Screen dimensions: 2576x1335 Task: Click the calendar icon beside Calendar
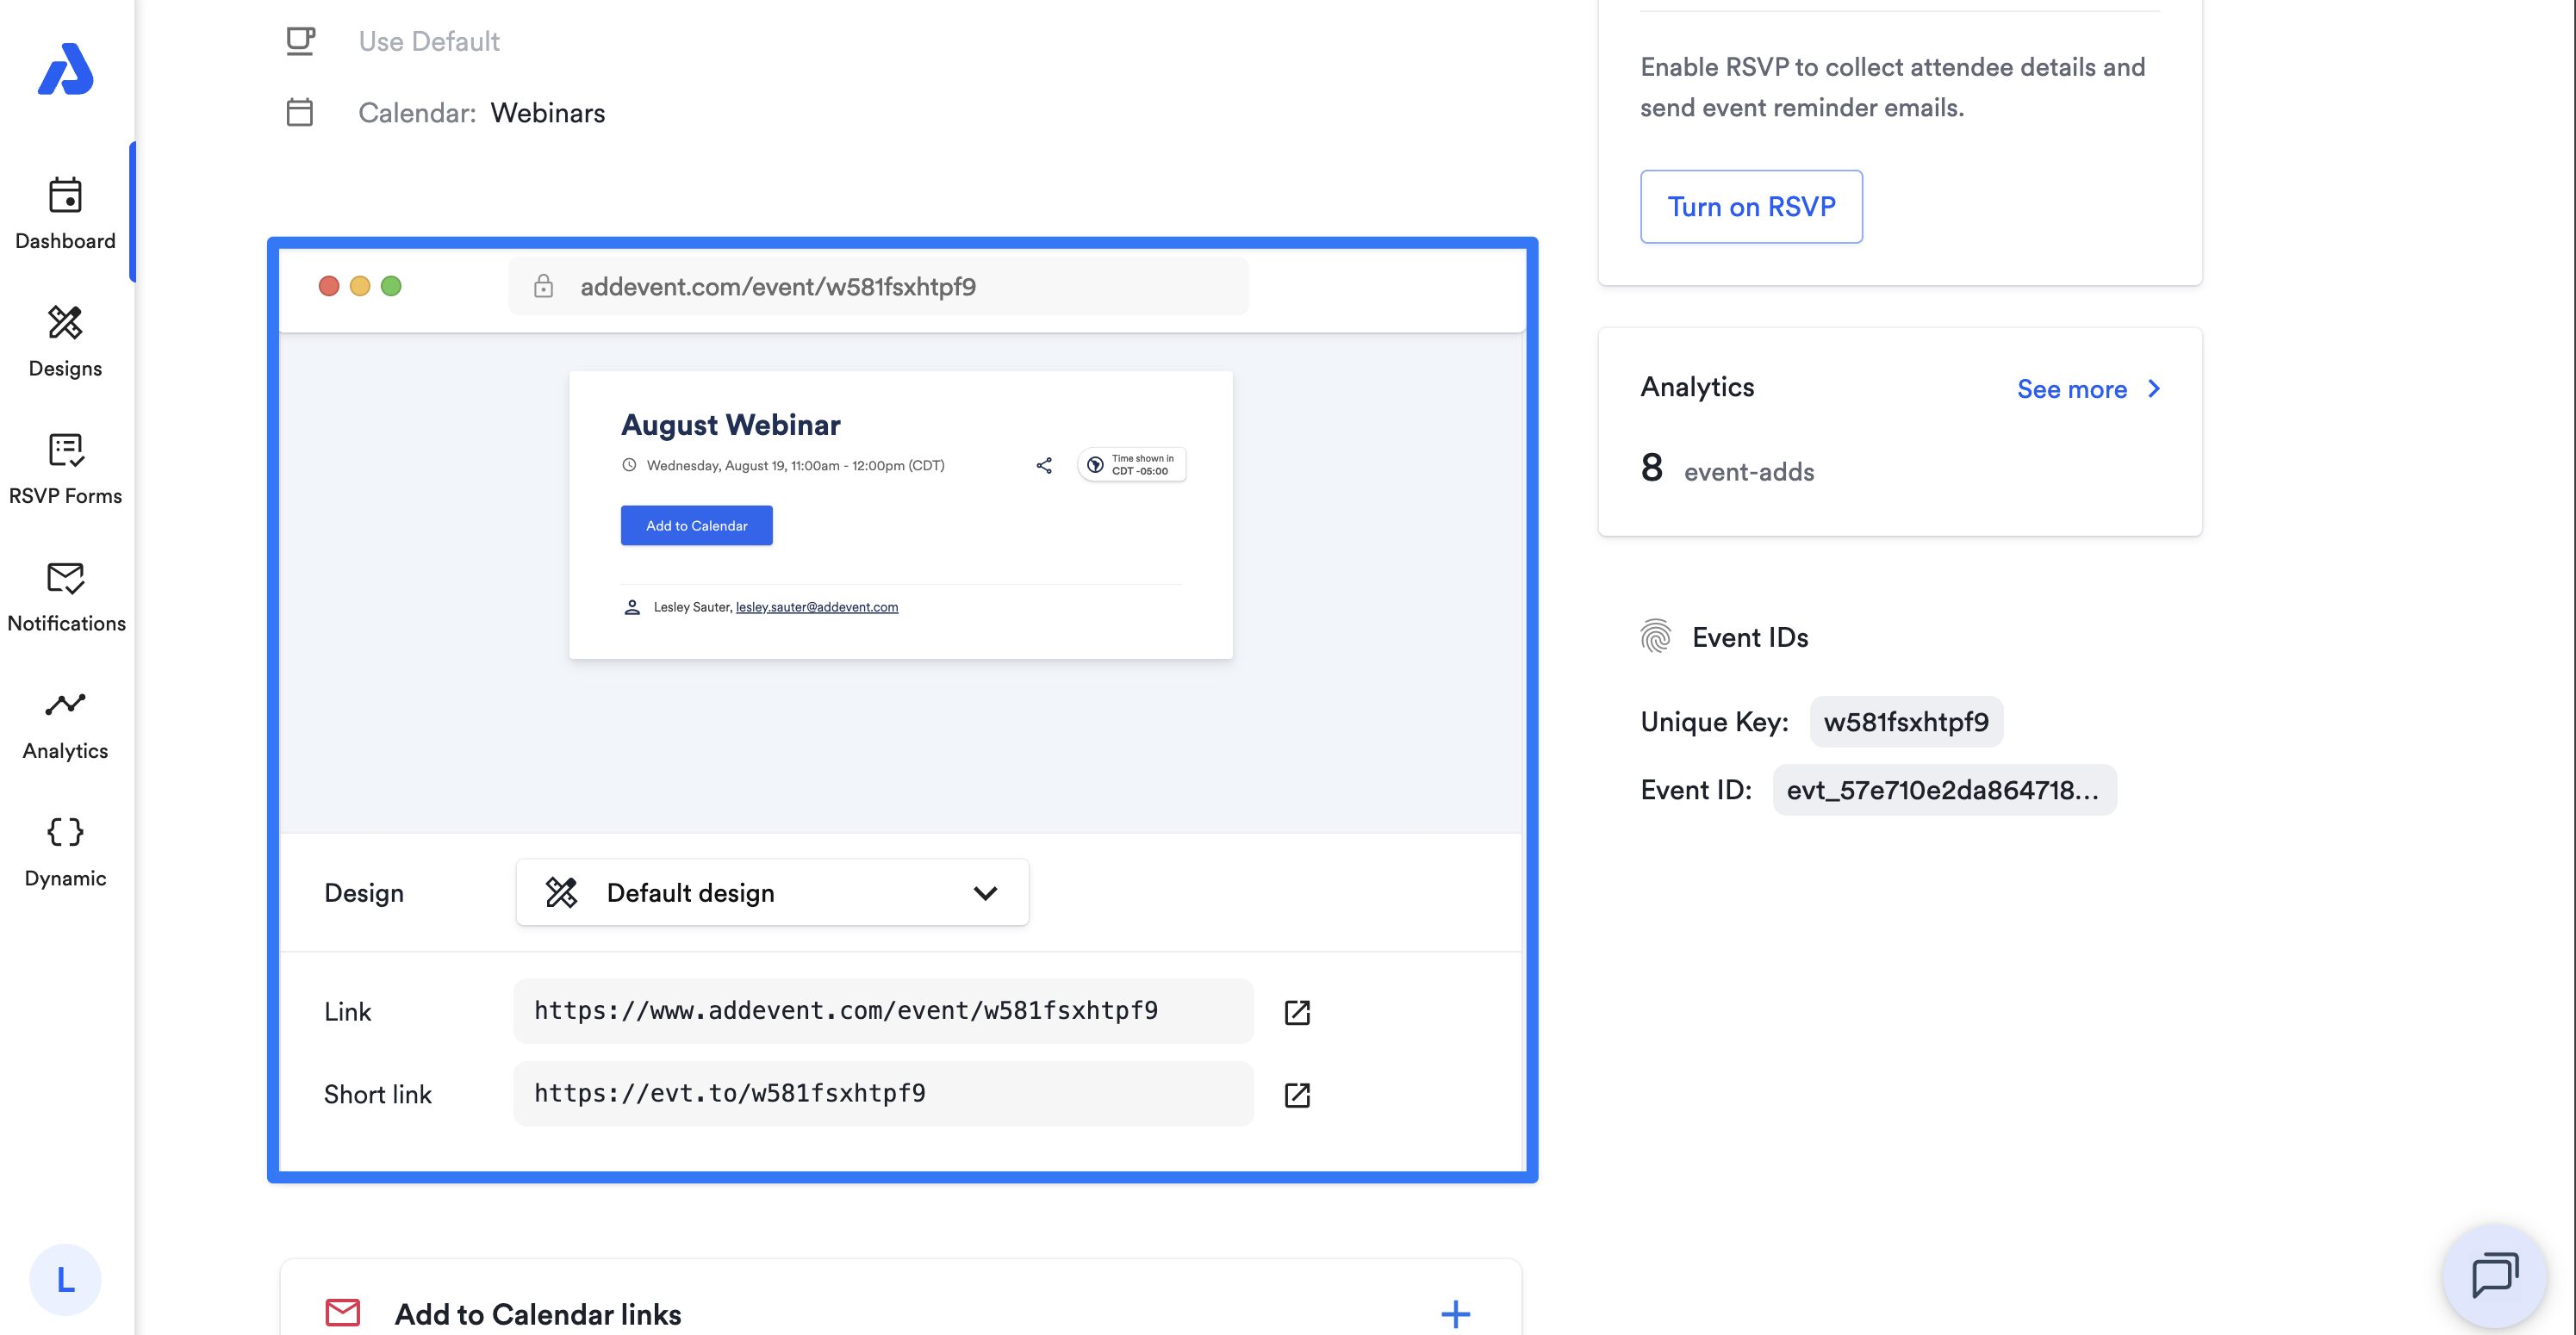click(x=300, y=112)
